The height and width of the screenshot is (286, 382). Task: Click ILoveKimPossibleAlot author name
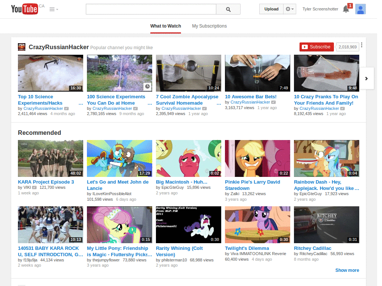pyautogui.click(x=112, y=194)
